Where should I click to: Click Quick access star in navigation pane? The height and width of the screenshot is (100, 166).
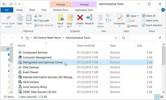[8, 49]
